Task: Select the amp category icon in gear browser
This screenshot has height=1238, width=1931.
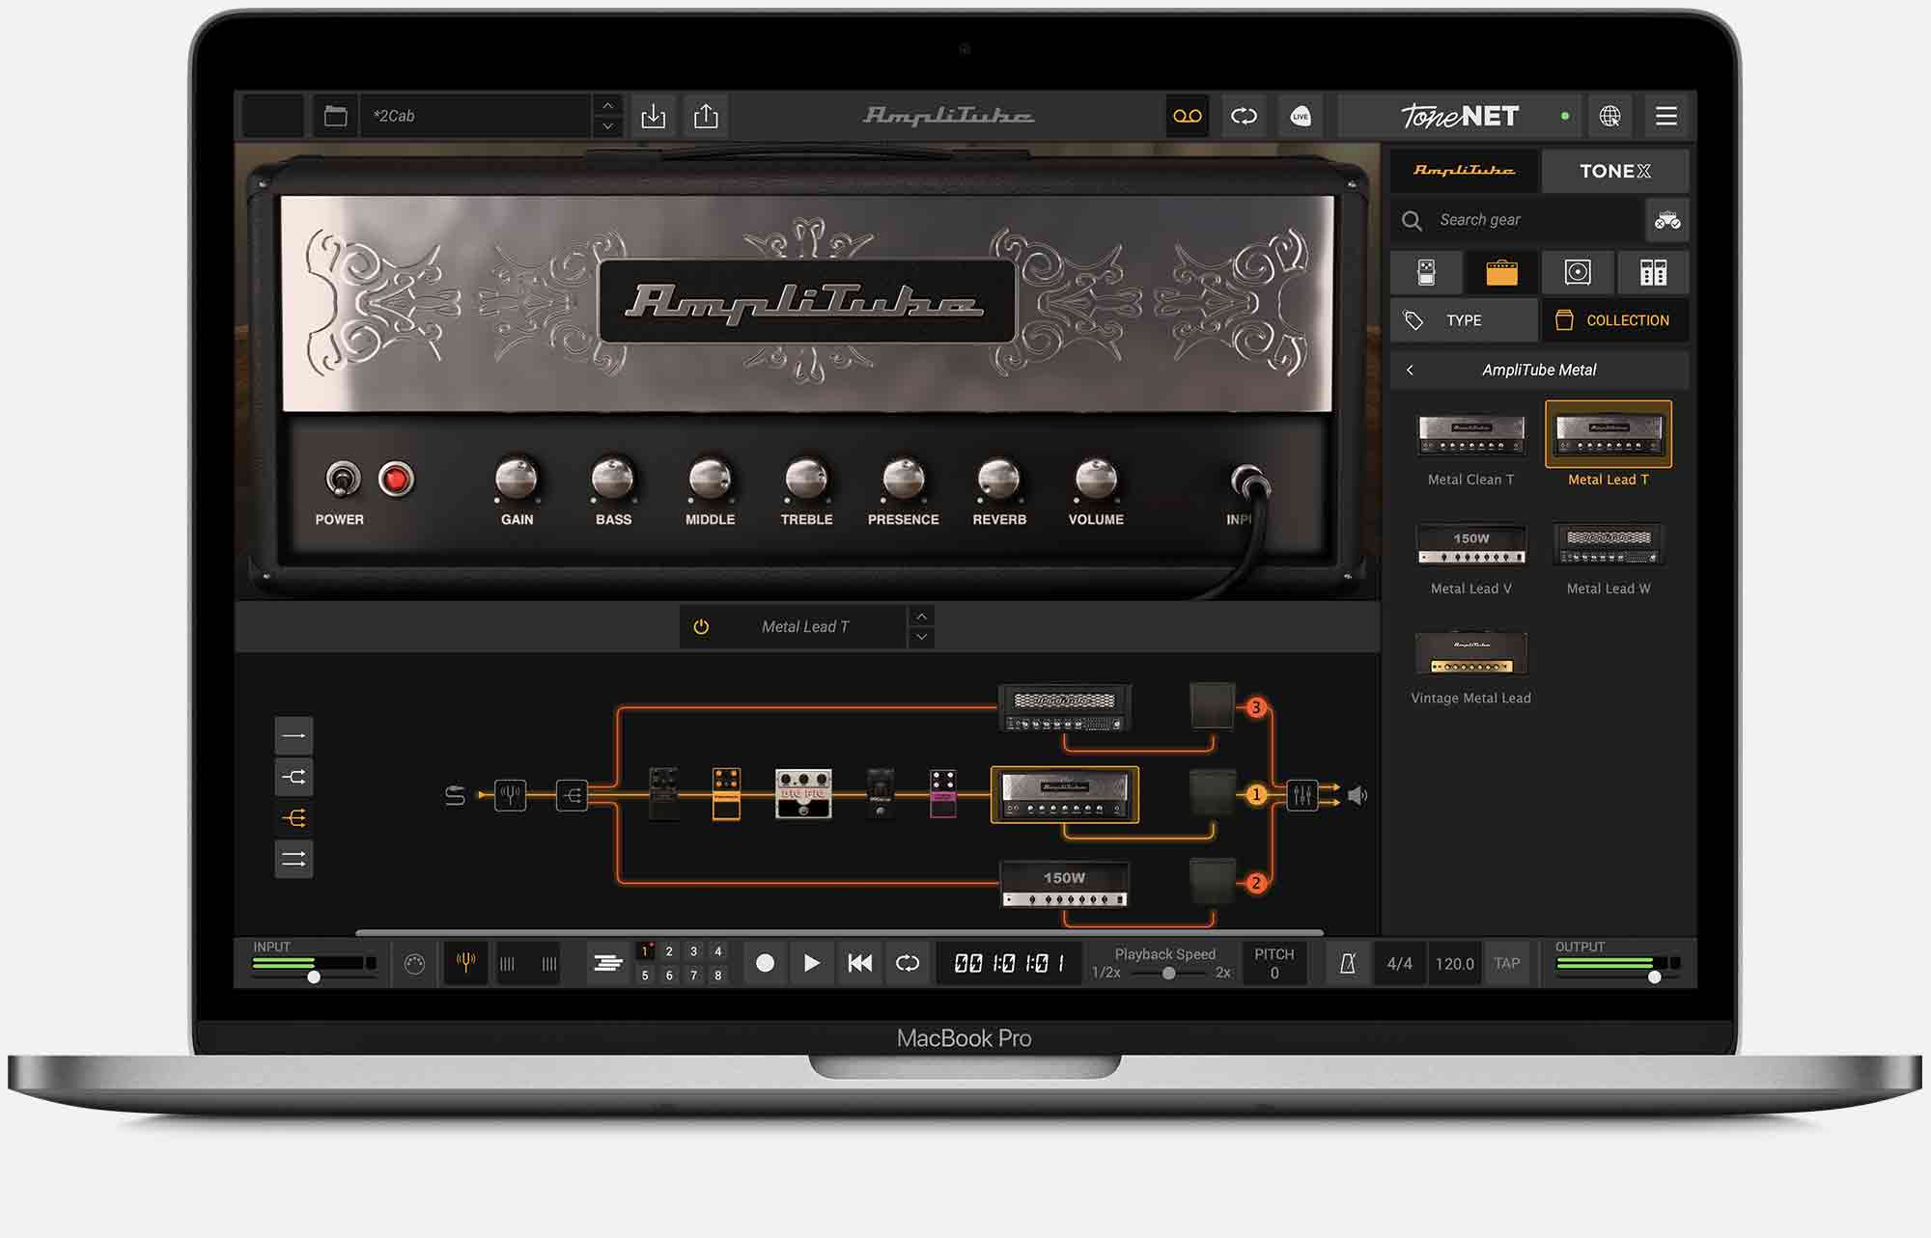Action: (x=1501, y=273)
